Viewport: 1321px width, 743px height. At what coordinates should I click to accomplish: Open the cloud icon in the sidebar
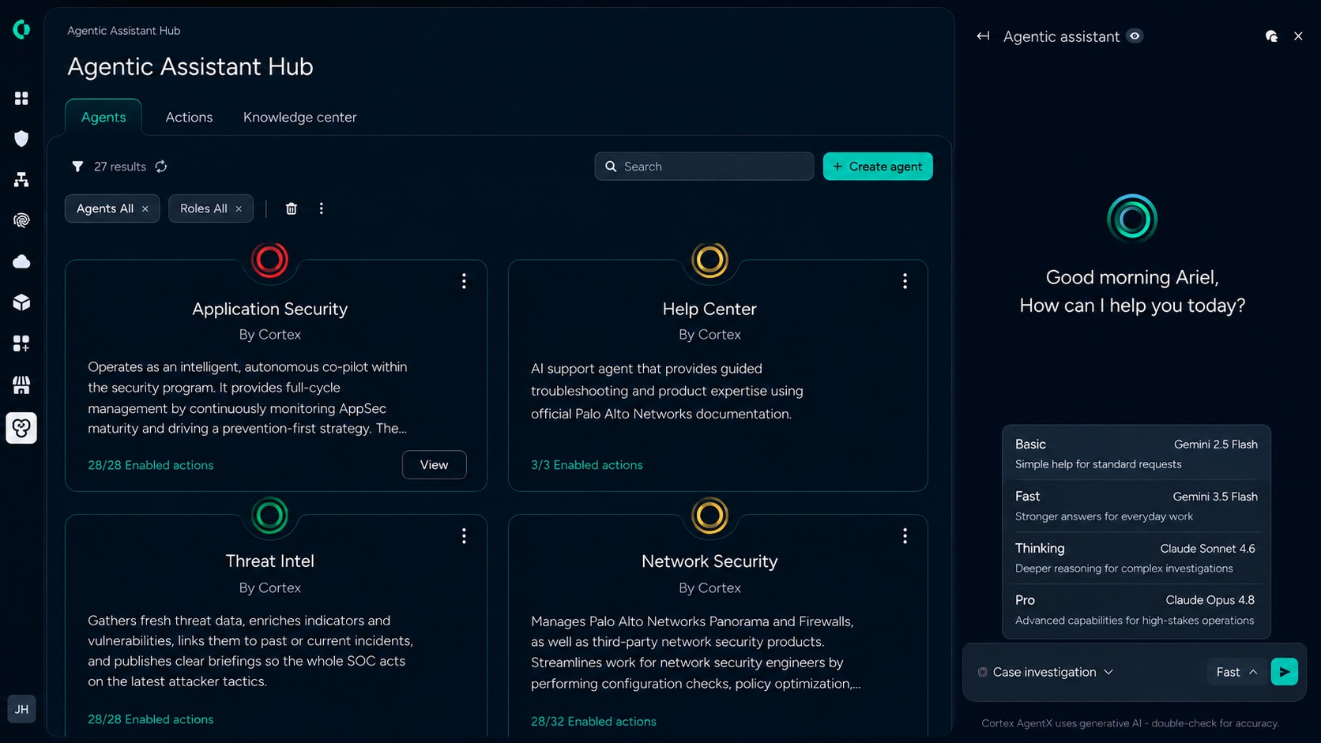[21, 261]
